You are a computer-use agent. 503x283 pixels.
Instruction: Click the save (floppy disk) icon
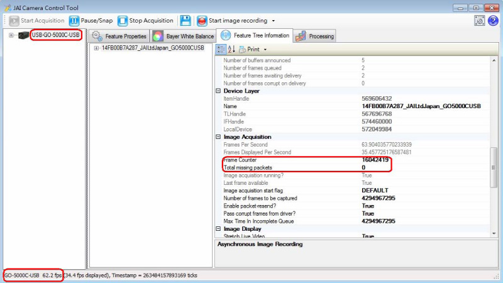tap(185, 21)
